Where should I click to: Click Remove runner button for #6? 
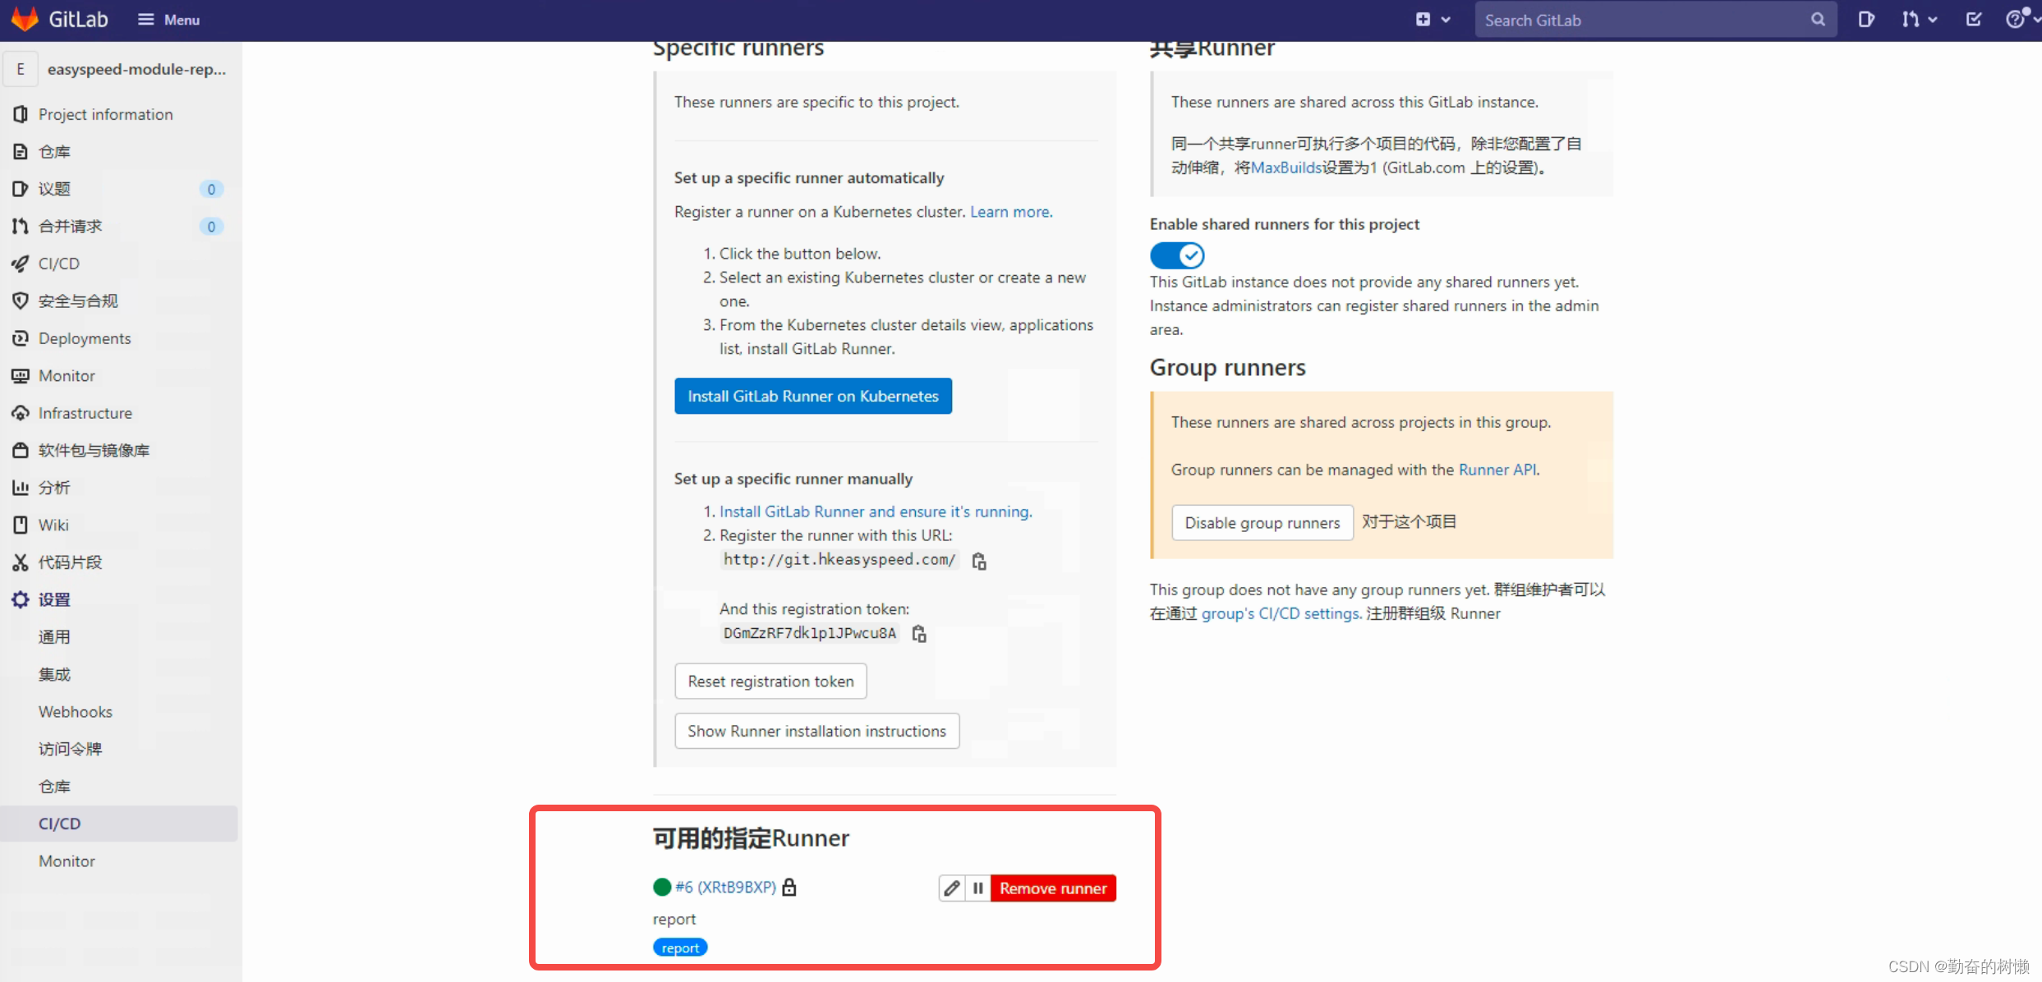point(1052,887)
